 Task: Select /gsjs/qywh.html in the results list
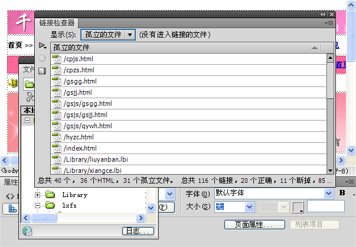(87, 126)
